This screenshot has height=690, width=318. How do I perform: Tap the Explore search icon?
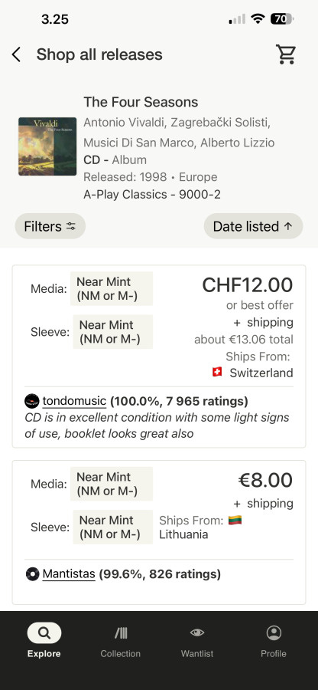tap(44, 632)
